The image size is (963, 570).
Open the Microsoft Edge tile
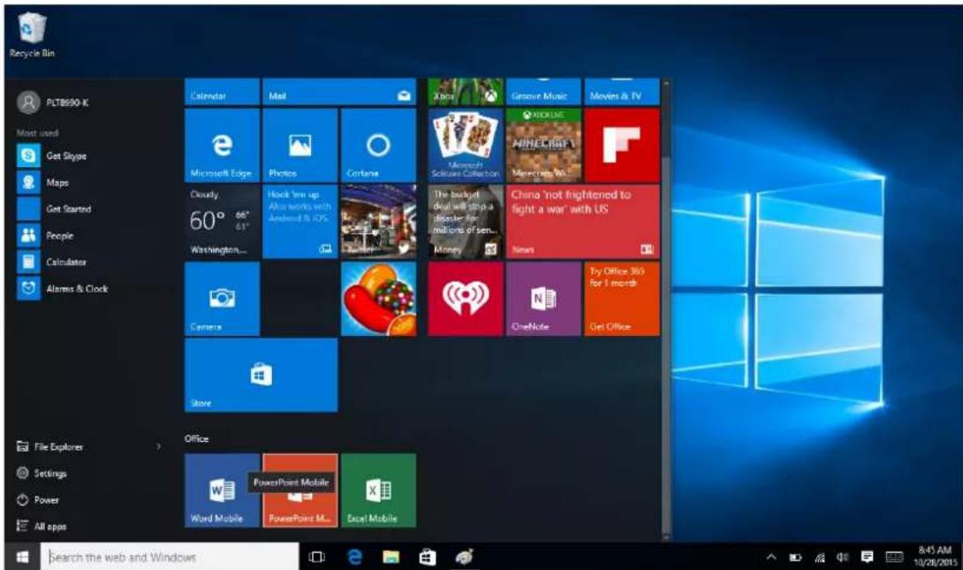tap(222, 145)
